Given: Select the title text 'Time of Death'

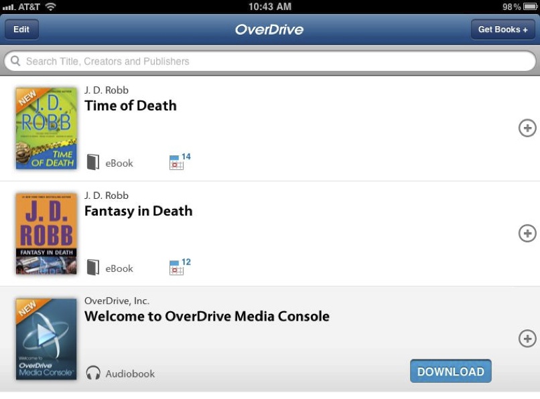Looking at the screenshot, I should tap(131, 106).
